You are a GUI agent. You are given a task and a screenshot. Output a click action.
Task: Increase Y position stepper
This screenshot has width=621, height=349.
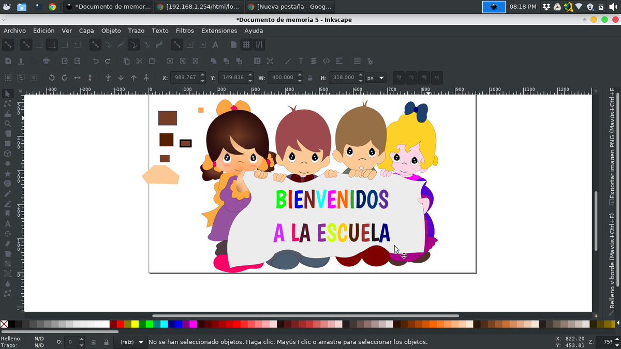point(250,75)
